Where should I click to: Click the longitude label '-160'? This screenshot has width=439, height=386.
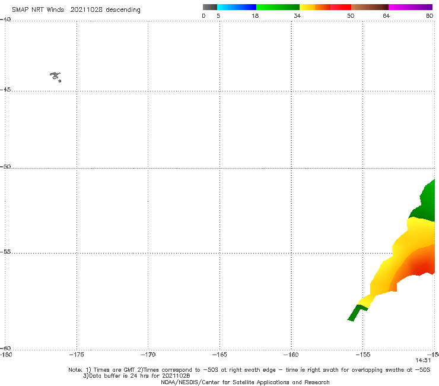(x=291, y=355)
